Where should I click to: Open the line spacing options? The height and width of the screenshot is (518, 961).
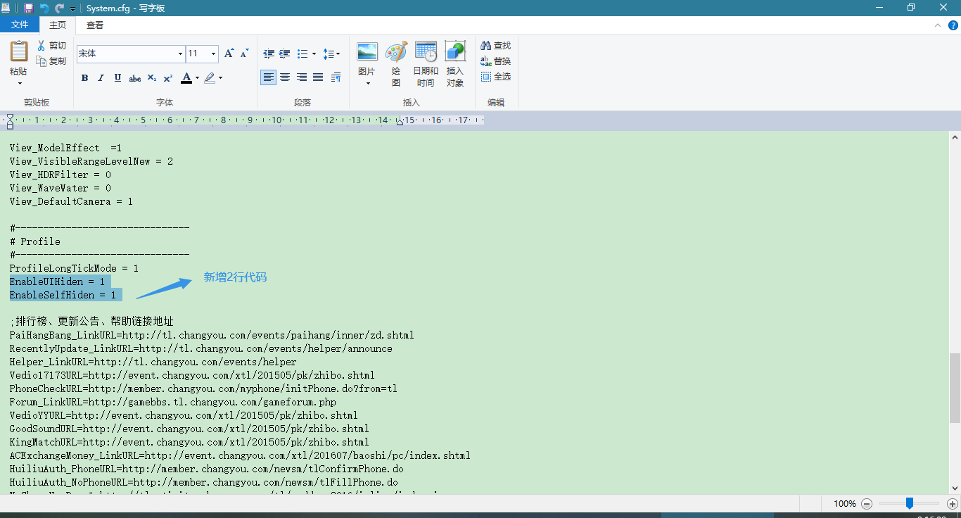click(331, 53)
